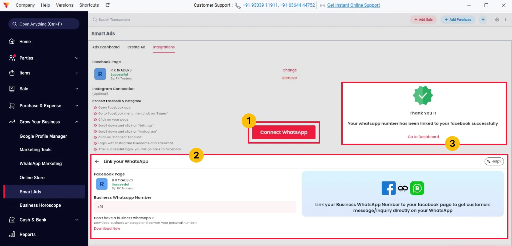Collapse the Grow Your Business chevron
Screen dimensions: 512x246
[77, 122]
